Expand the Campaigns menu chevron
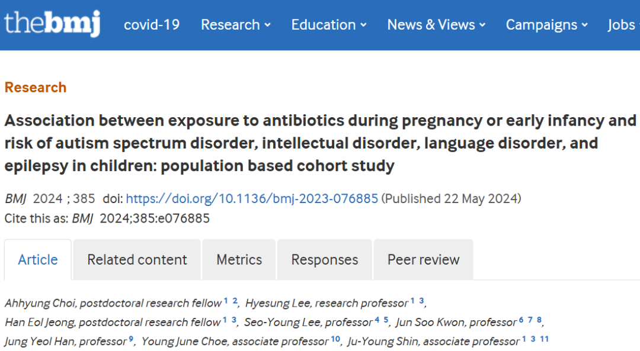The image size is (640, 351). 584,25
